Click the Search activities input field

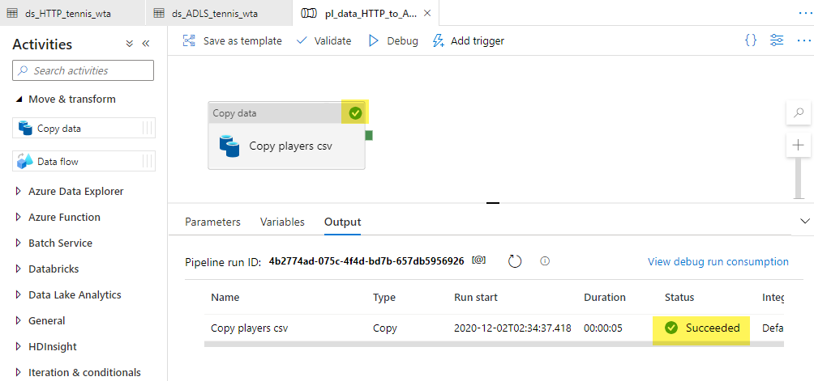coord(84,71)
